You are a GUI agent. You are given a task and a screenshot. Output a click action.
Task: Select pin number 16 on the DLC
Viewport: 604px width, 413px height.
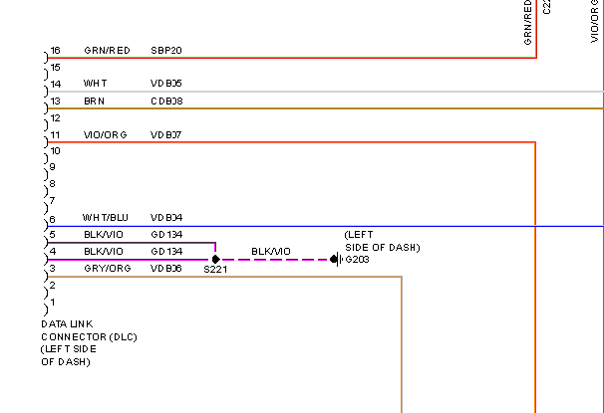pos(56,51)
